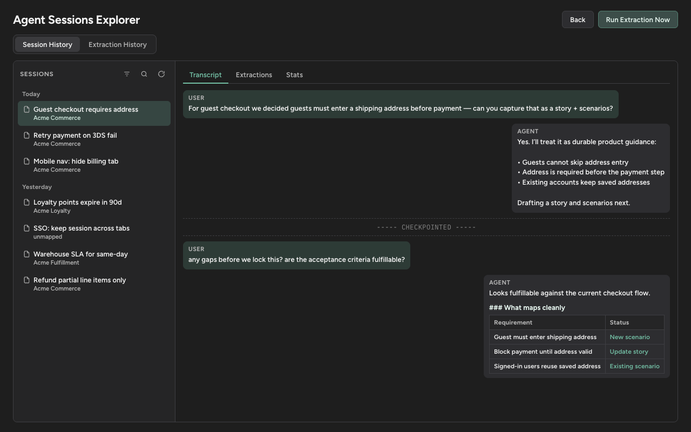Click text Drafting a story and scenarios next
This screenshot has width=691, height=432.
[574, 203]
